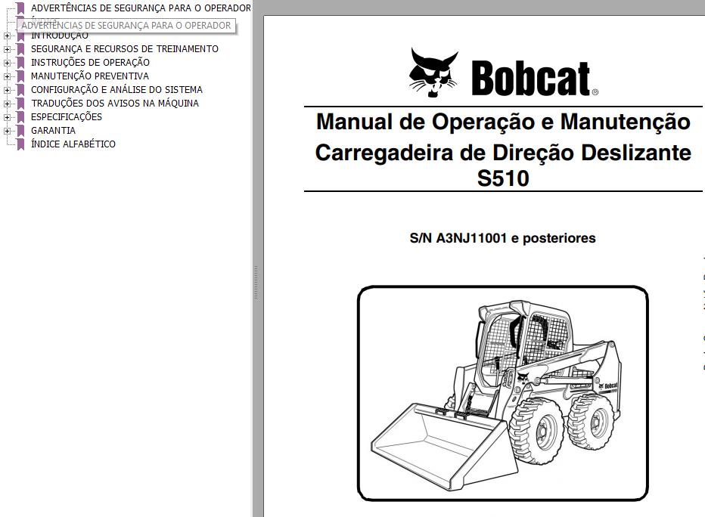This screenshot has width=705, height=517.
Task: Expand the MANUTENÇÃO PREVENTIVA node
Action: pyautogui.click(x=7, y=77)
